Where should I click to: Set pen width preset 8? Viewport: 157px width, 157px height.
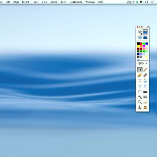146,63
